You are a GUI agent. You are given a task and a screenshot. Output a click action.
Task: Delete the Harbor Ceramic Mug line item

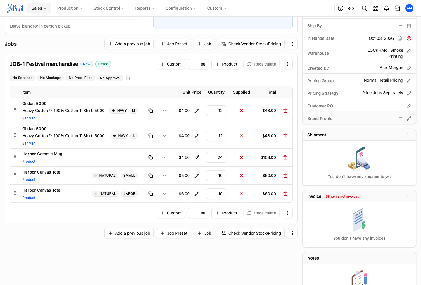click(x=285, y=157)
